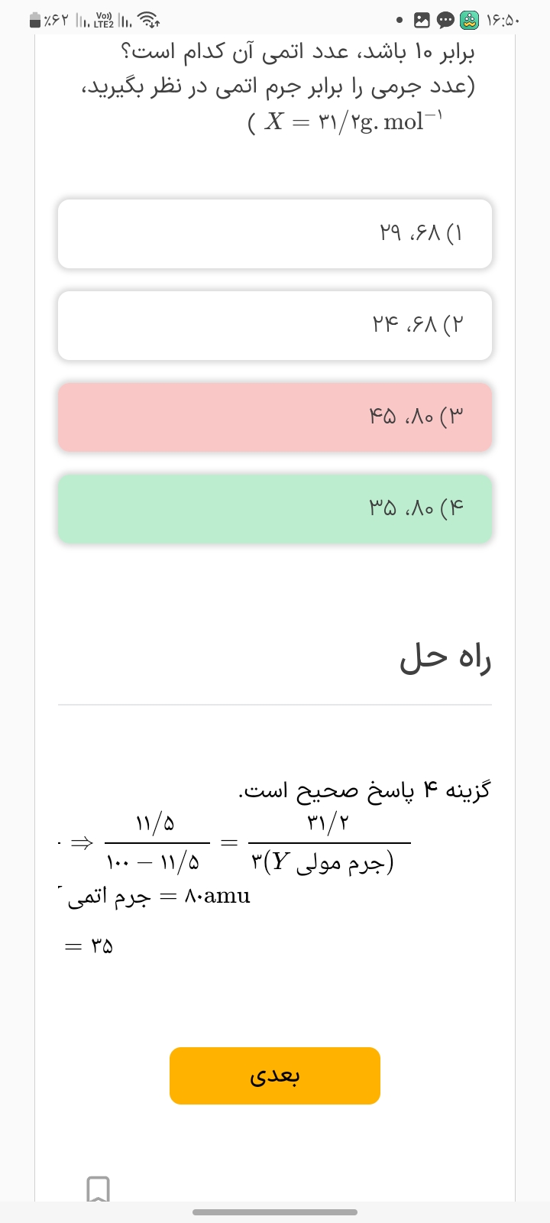Viewport: 550px width, 1223px height.
Task: Select the green correct option 4 (۸۰، ۳۵)
Action: [x=275, y=509]
